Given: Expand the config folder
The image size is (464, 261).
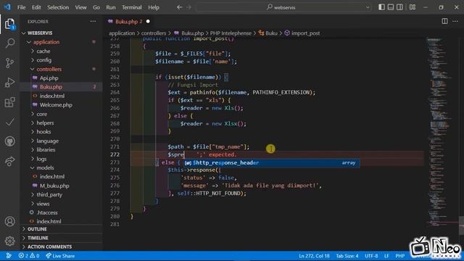Looking at the screenshot, I should 43,60.
